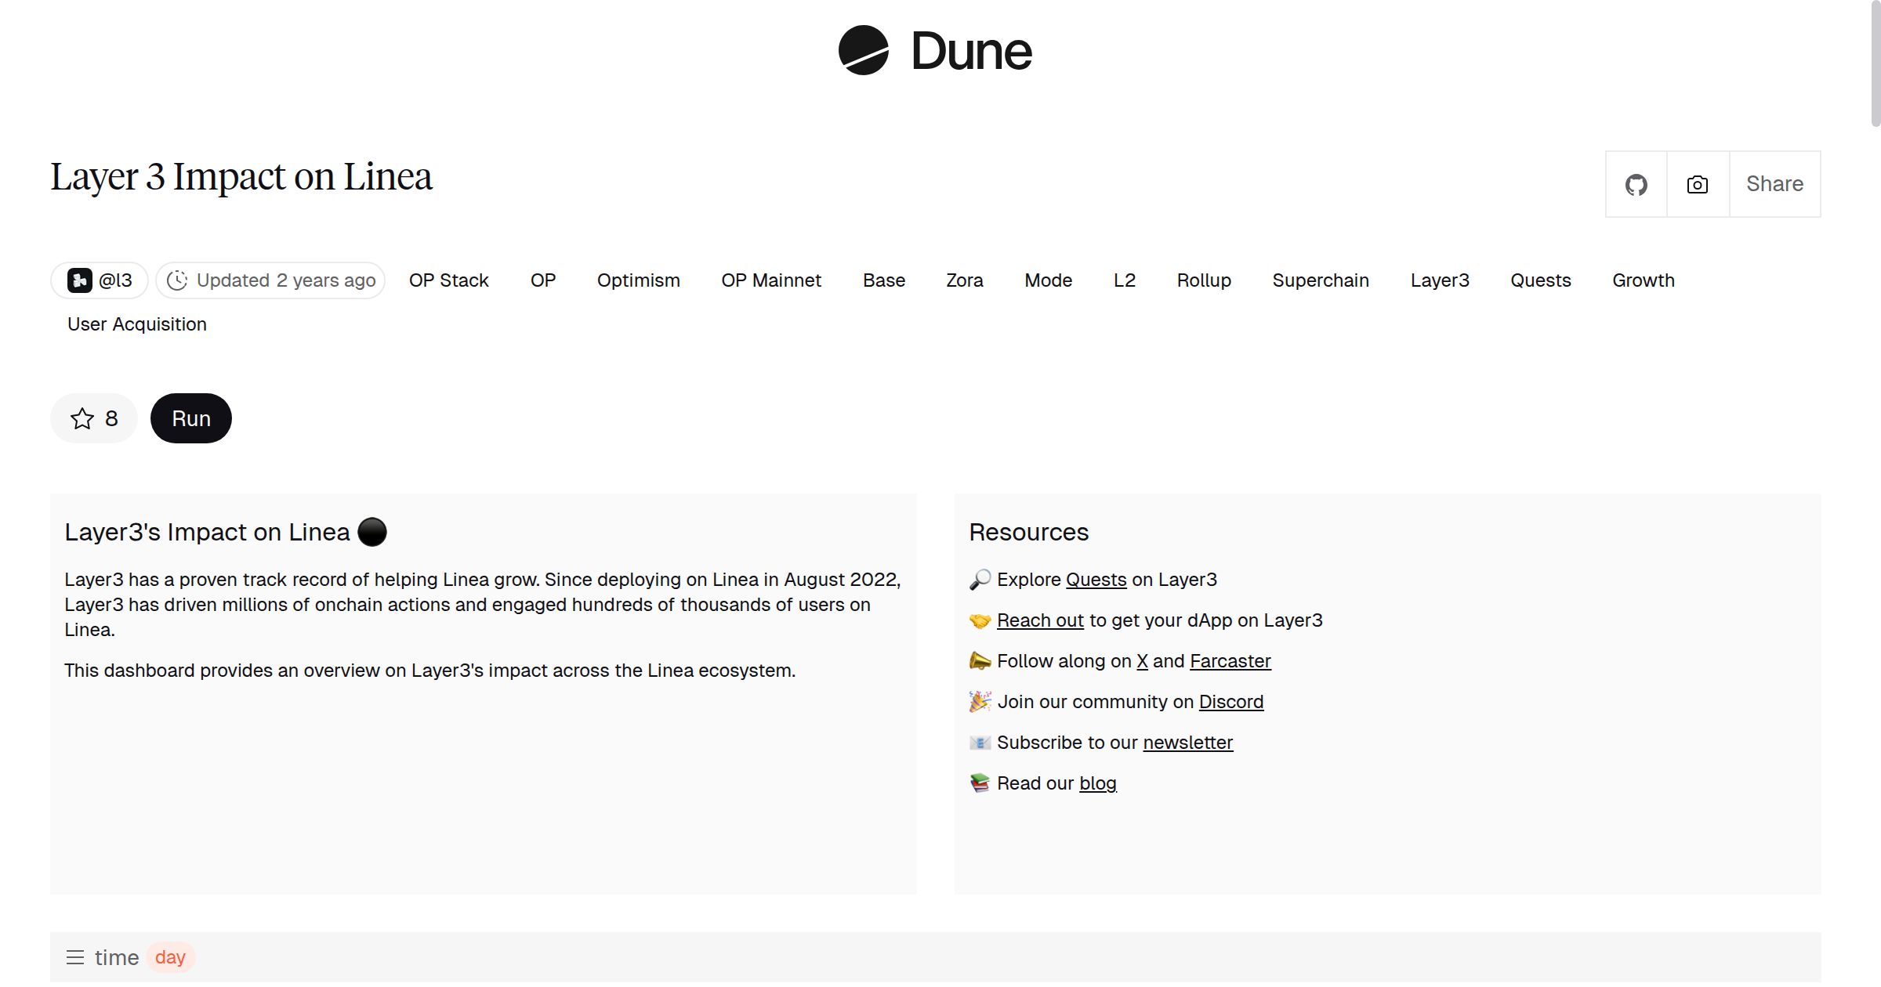Open the Discord community link
The height and width of the screenshot is (987, 1881).
click(1230, 702)
